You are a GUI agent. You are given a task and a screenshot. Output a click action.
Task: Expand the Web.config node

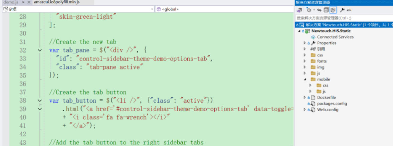(x=305, y=110)
